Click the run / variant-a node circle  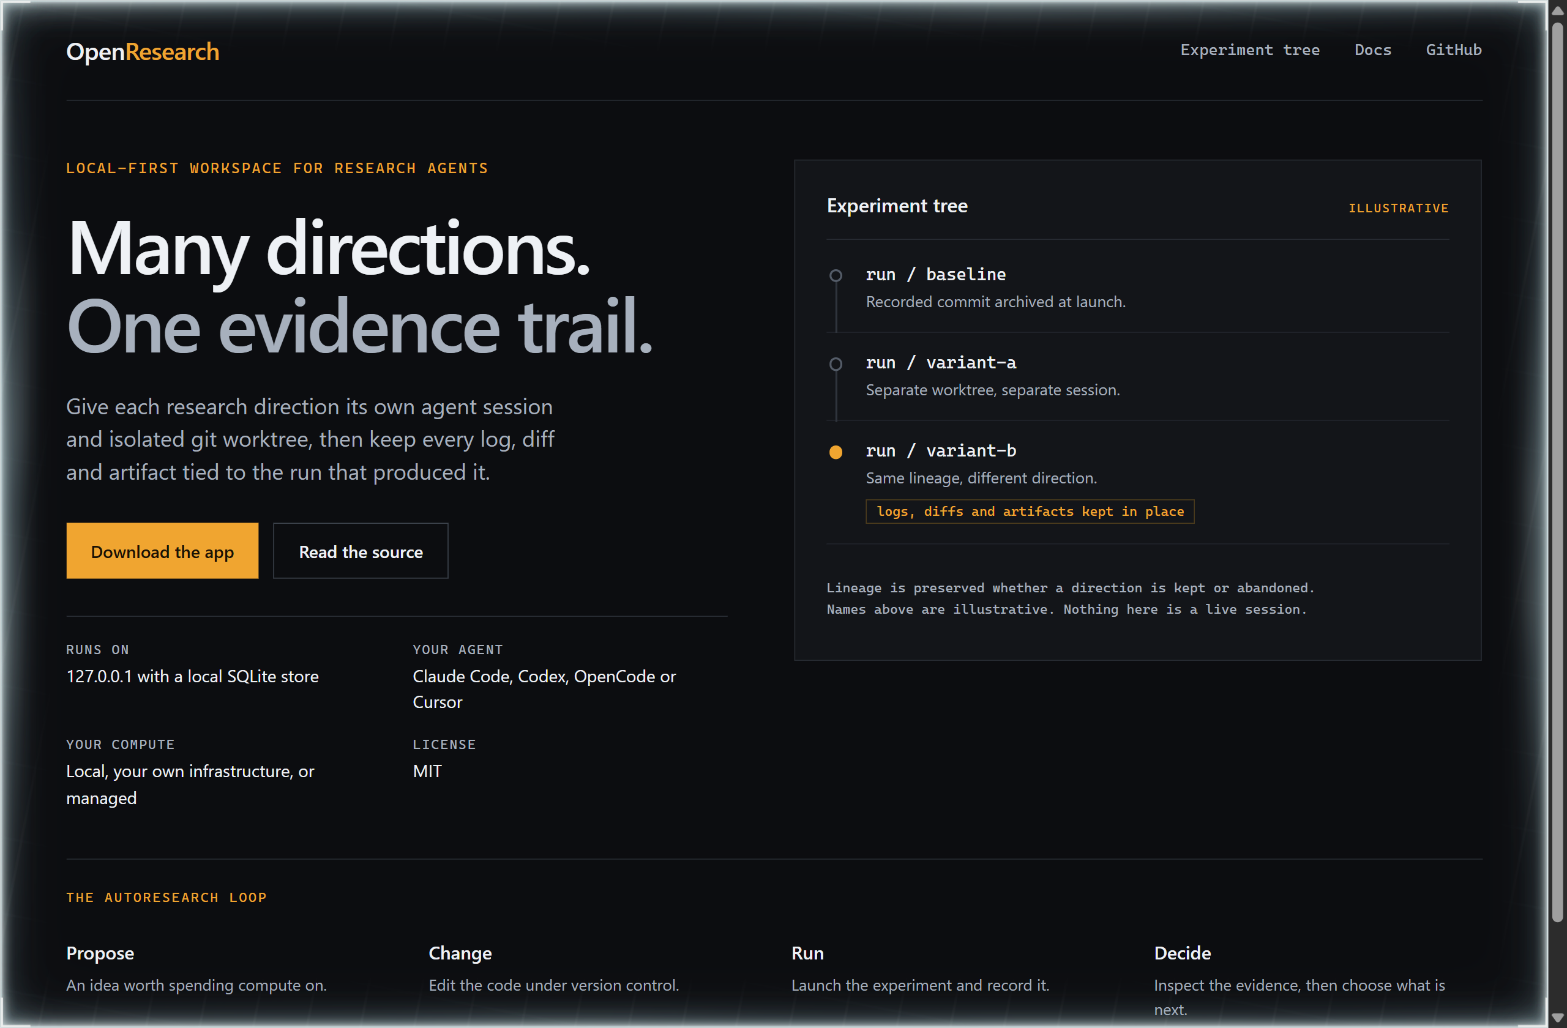point(835,363)
